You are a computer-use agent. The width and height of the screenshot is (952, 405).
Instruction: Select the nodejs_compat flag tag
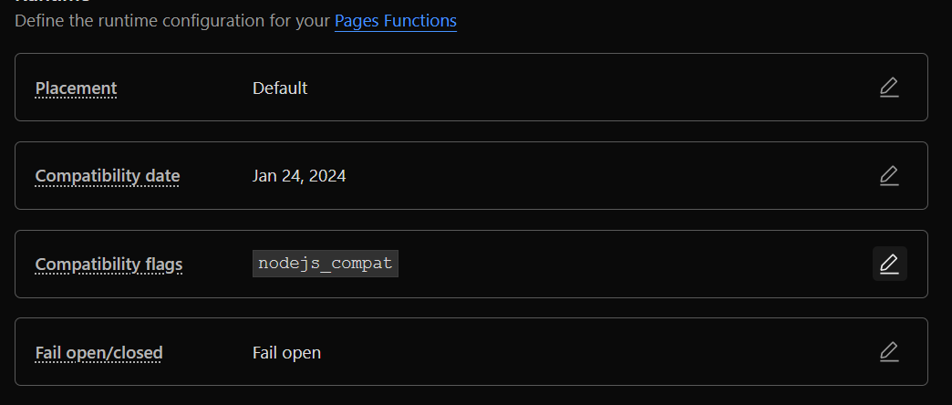pos(326,264)
